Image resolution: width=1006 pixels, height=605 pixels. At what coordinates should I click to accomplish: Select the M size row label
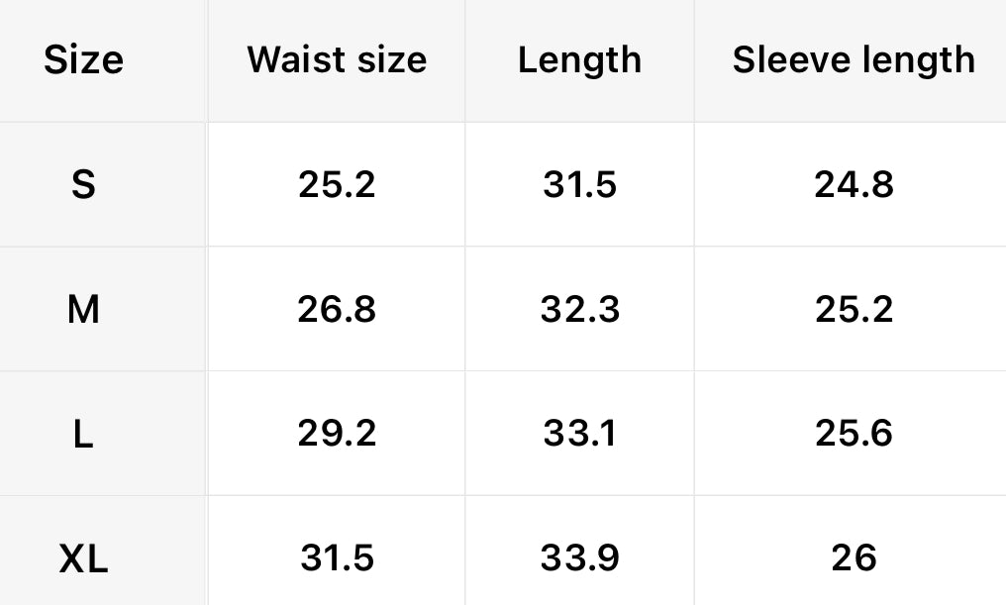pos(84,309)
